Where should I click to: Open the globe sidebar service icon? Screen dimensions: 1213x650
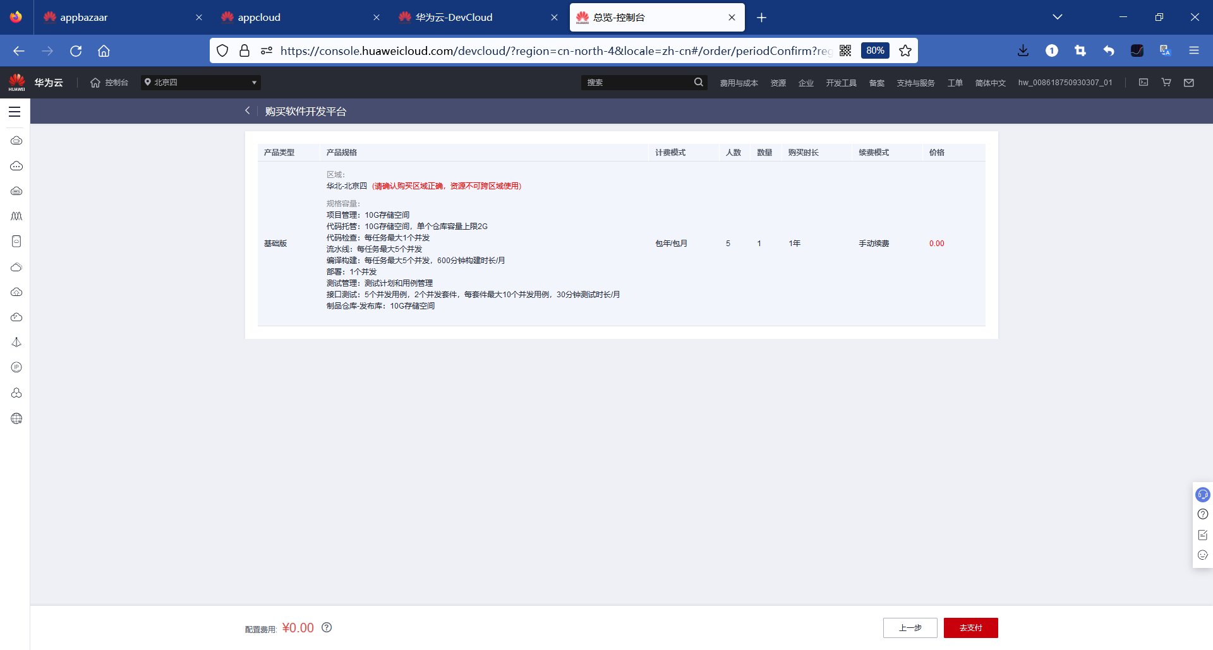click(16, 418)
